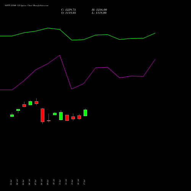Select the '10 Jul' date axis label

pos(54,182)
